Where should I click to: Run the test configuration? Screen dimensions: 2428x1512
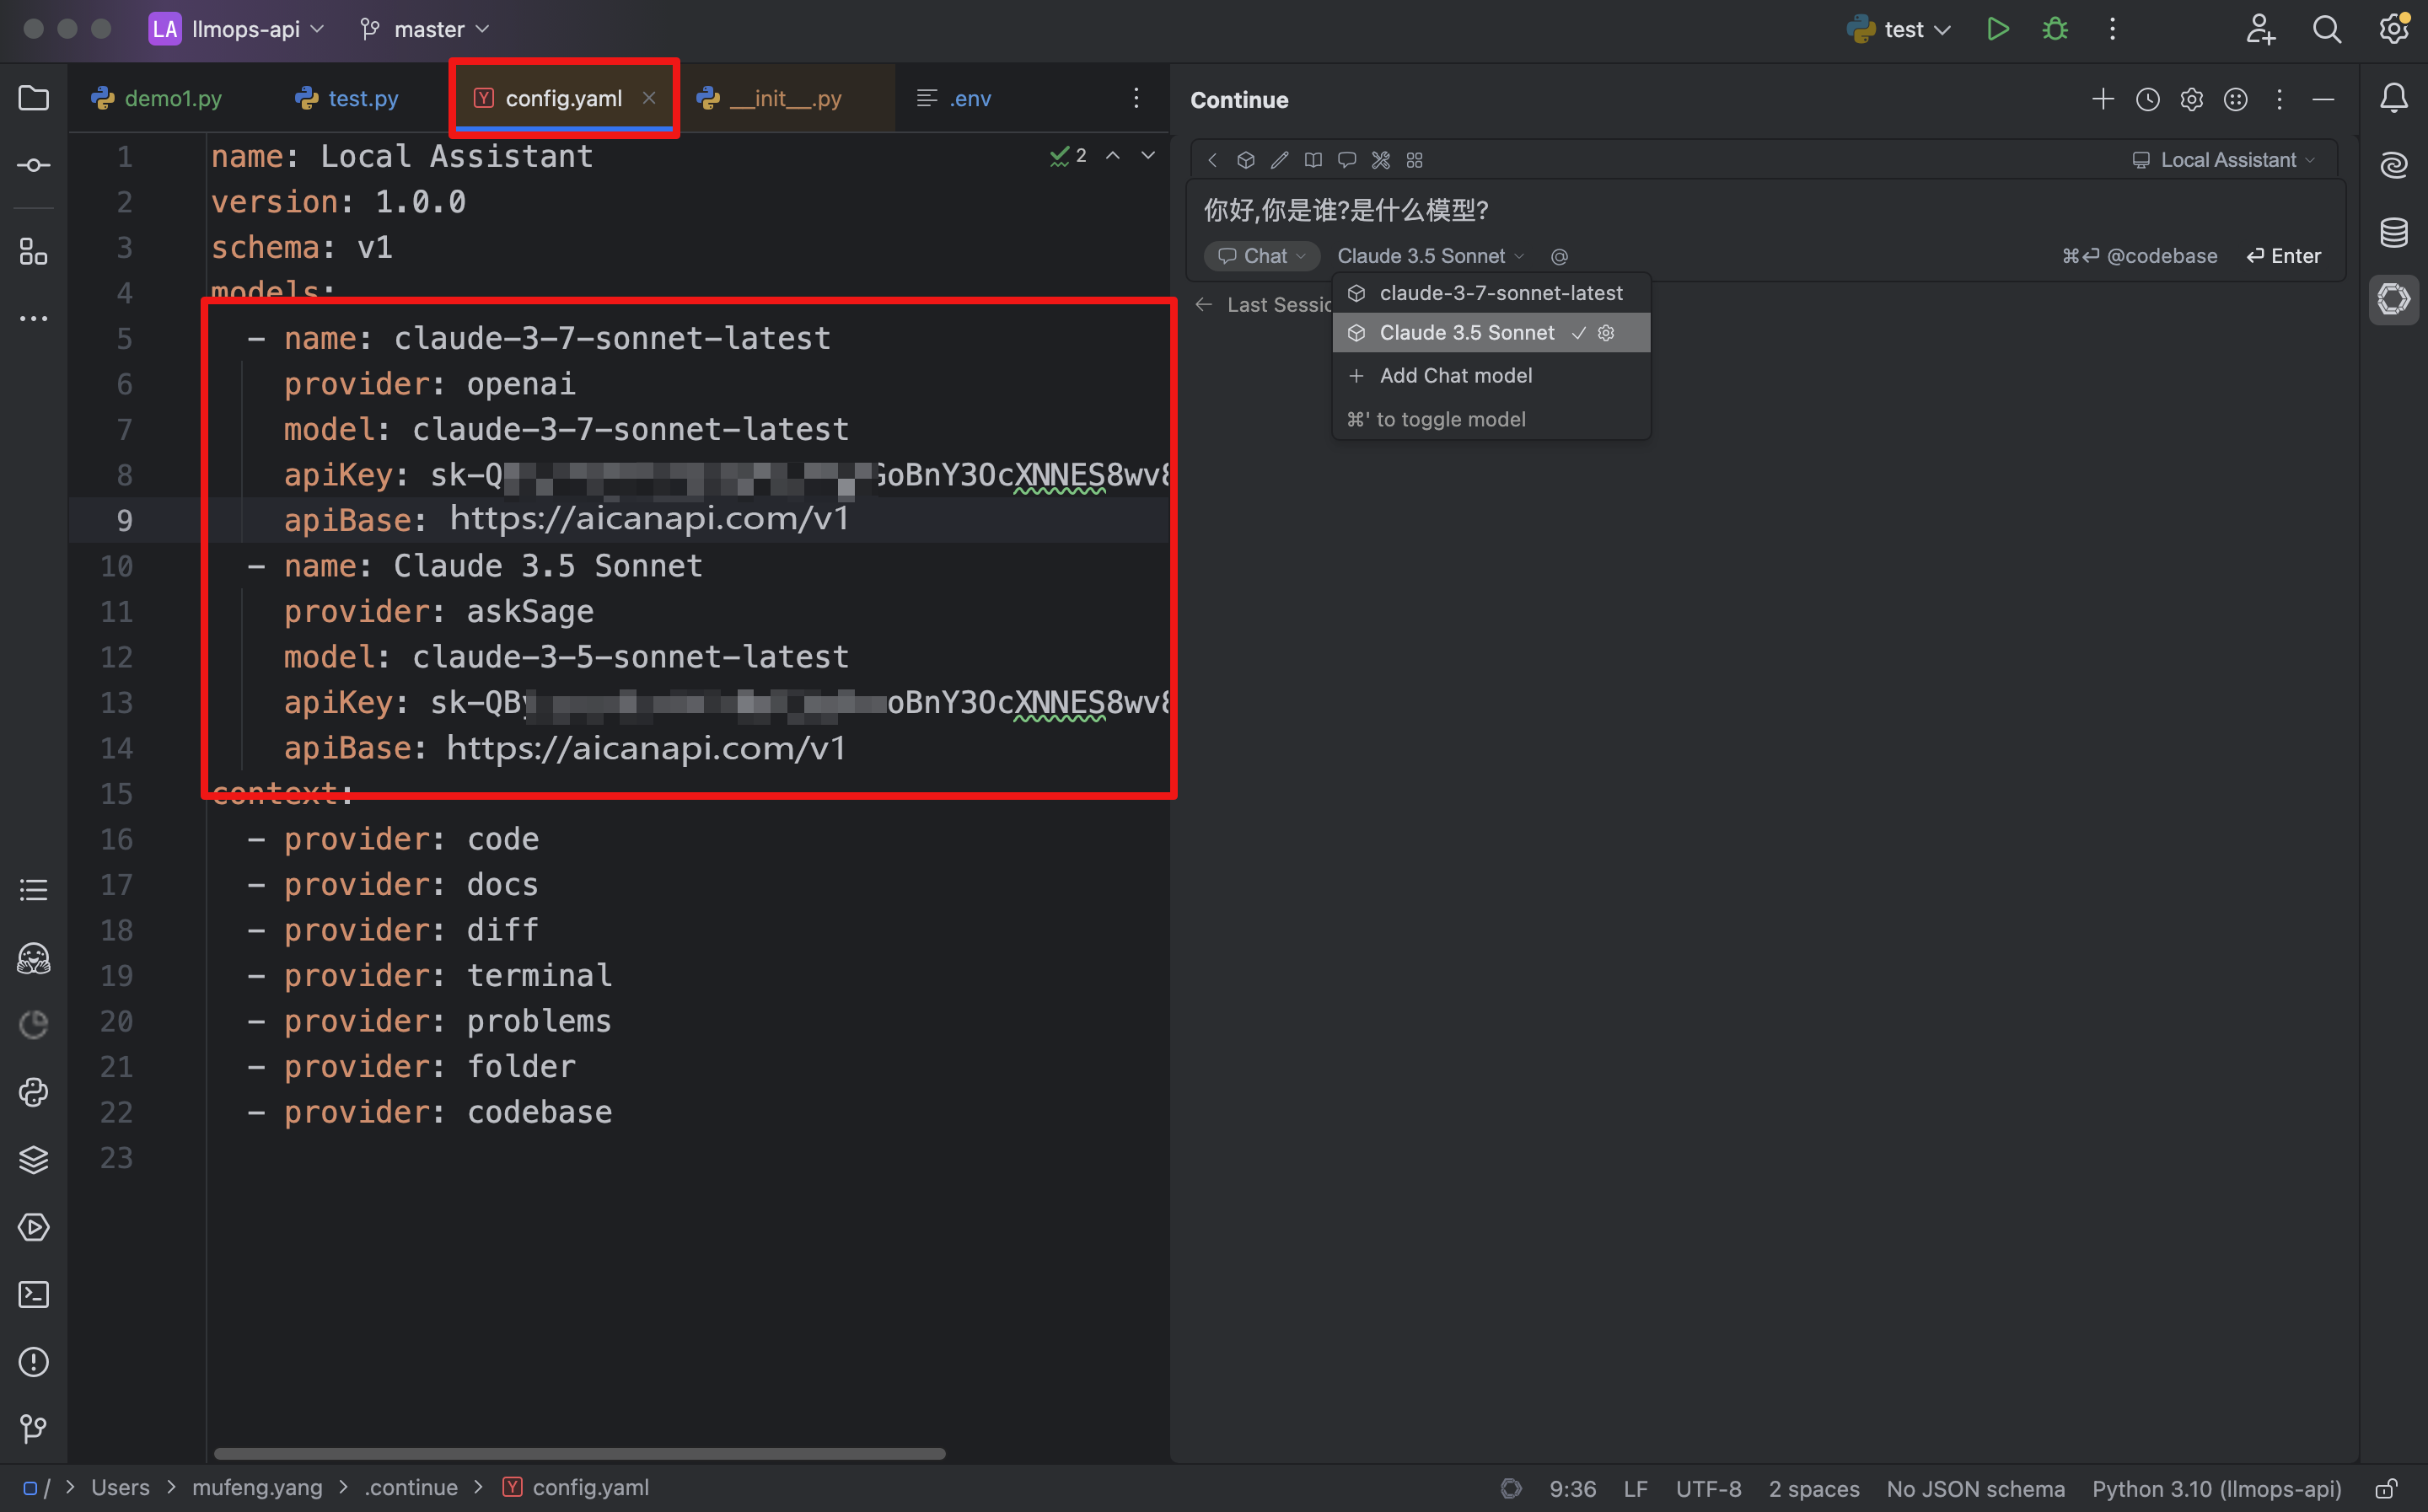(x=1997, y=29)
